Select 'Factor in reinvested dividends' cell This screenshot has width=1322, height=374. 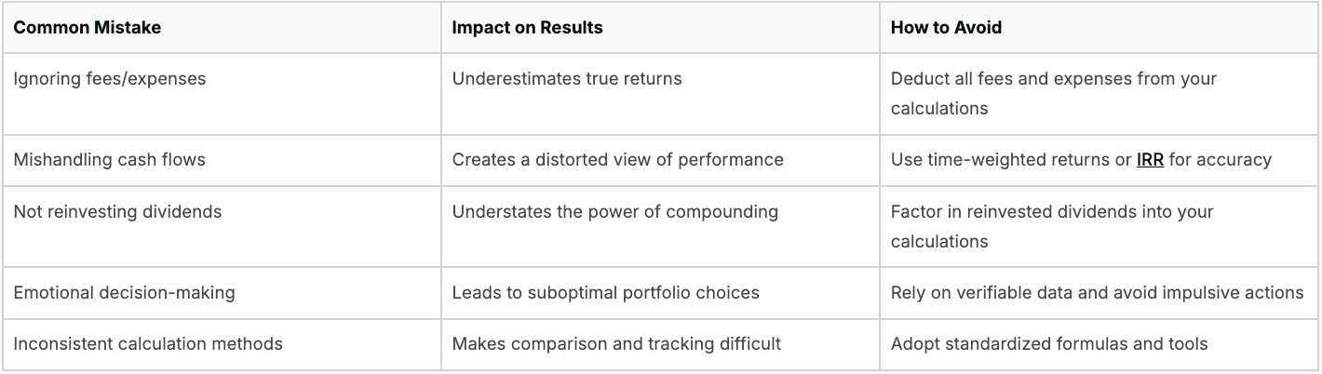(x=1052, y=225)
